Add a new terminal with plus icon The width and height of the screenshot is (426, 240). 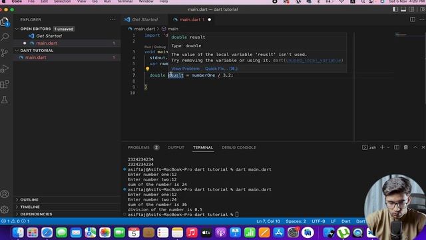(382, 147)
